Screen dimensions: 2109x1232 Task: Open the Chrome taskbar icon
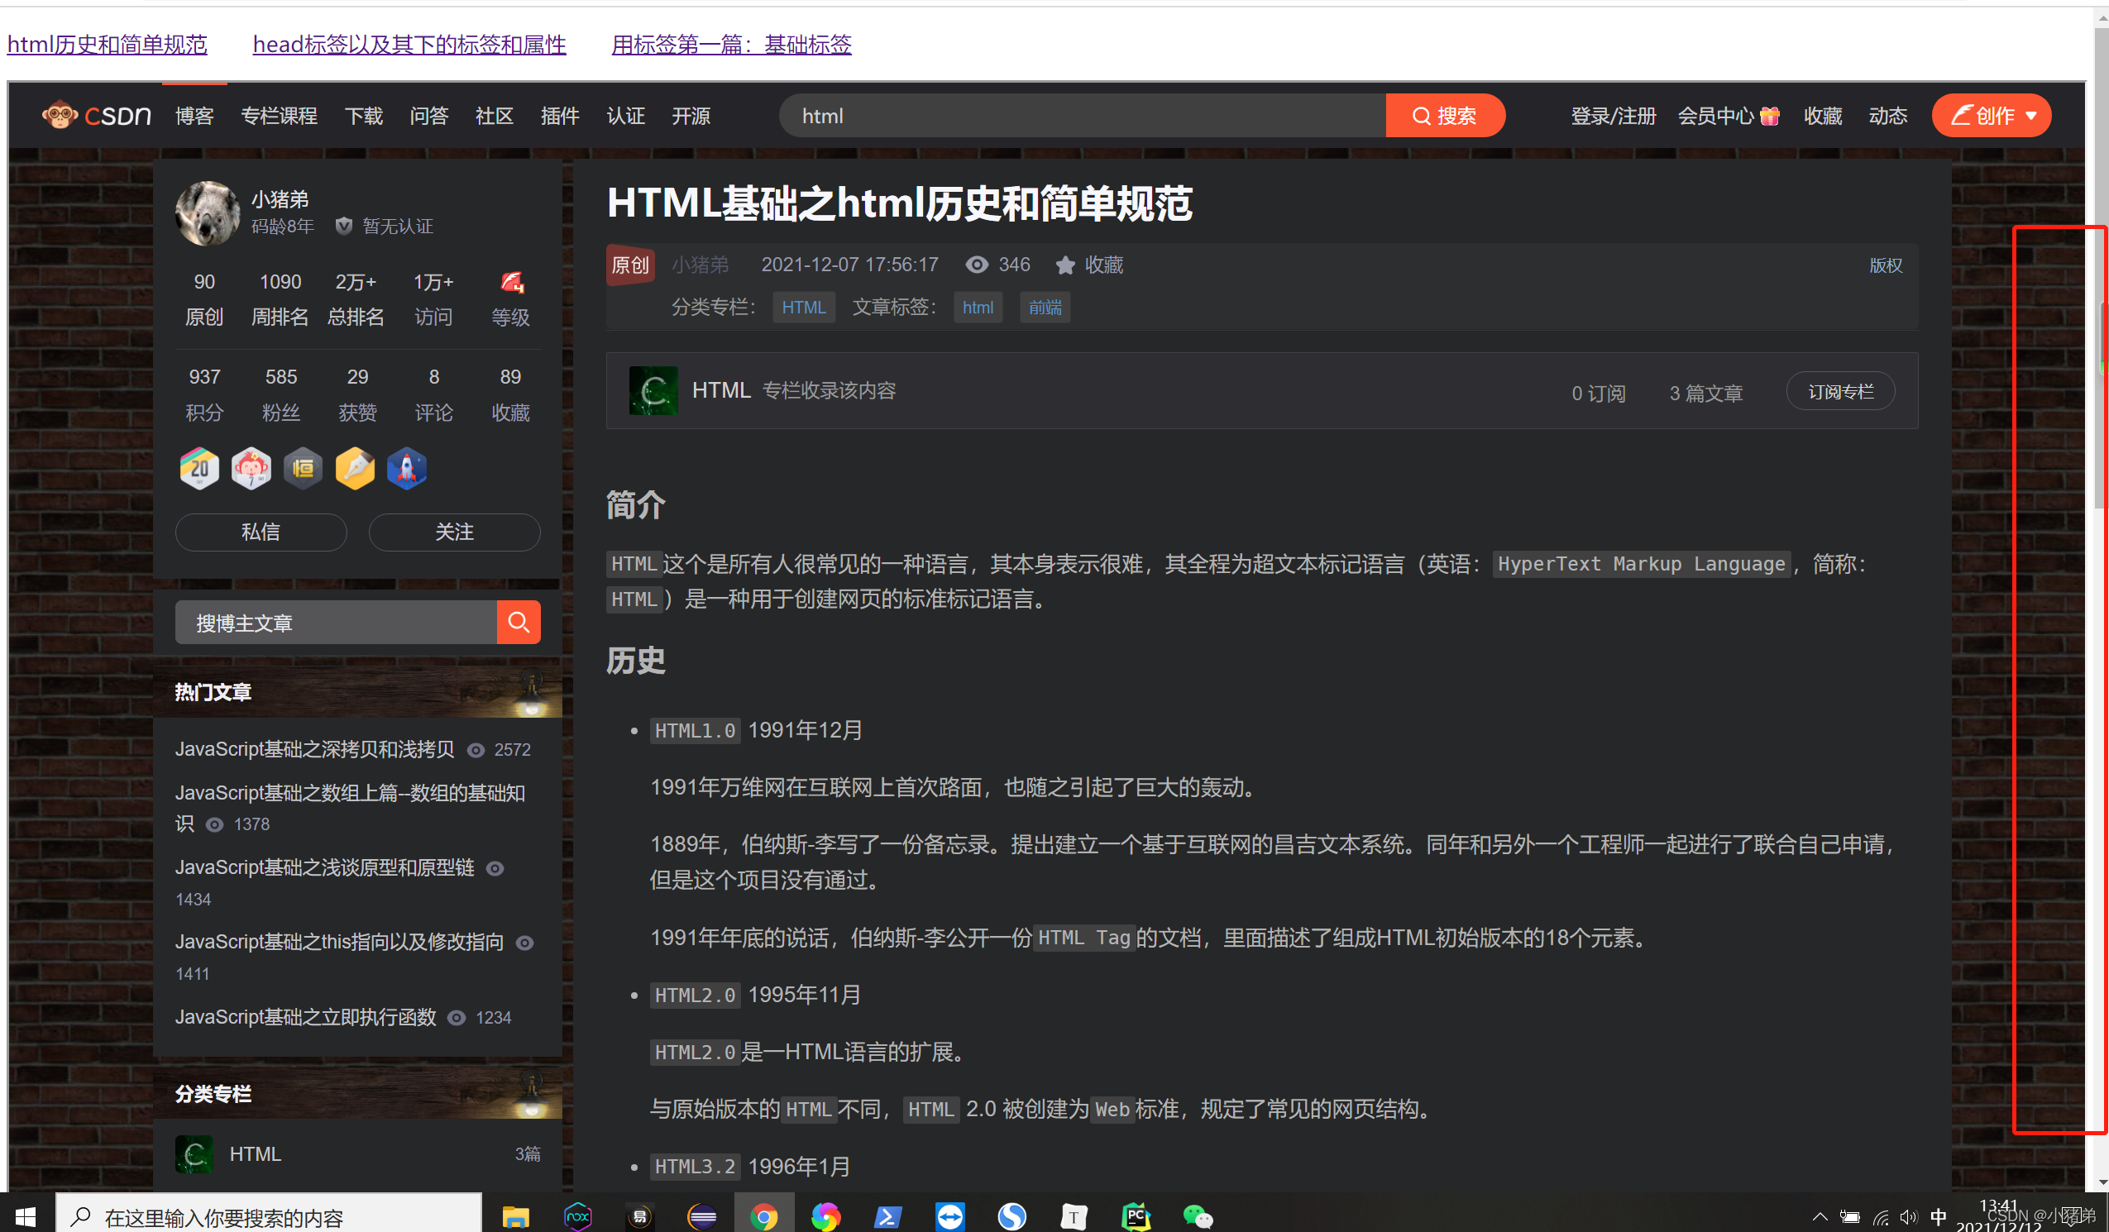pos(763,1216)
